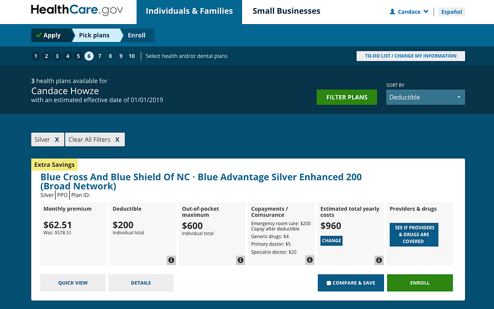Click the Copayments info icon
Viewport: 494px width, 309px height.
click(309, 260)
